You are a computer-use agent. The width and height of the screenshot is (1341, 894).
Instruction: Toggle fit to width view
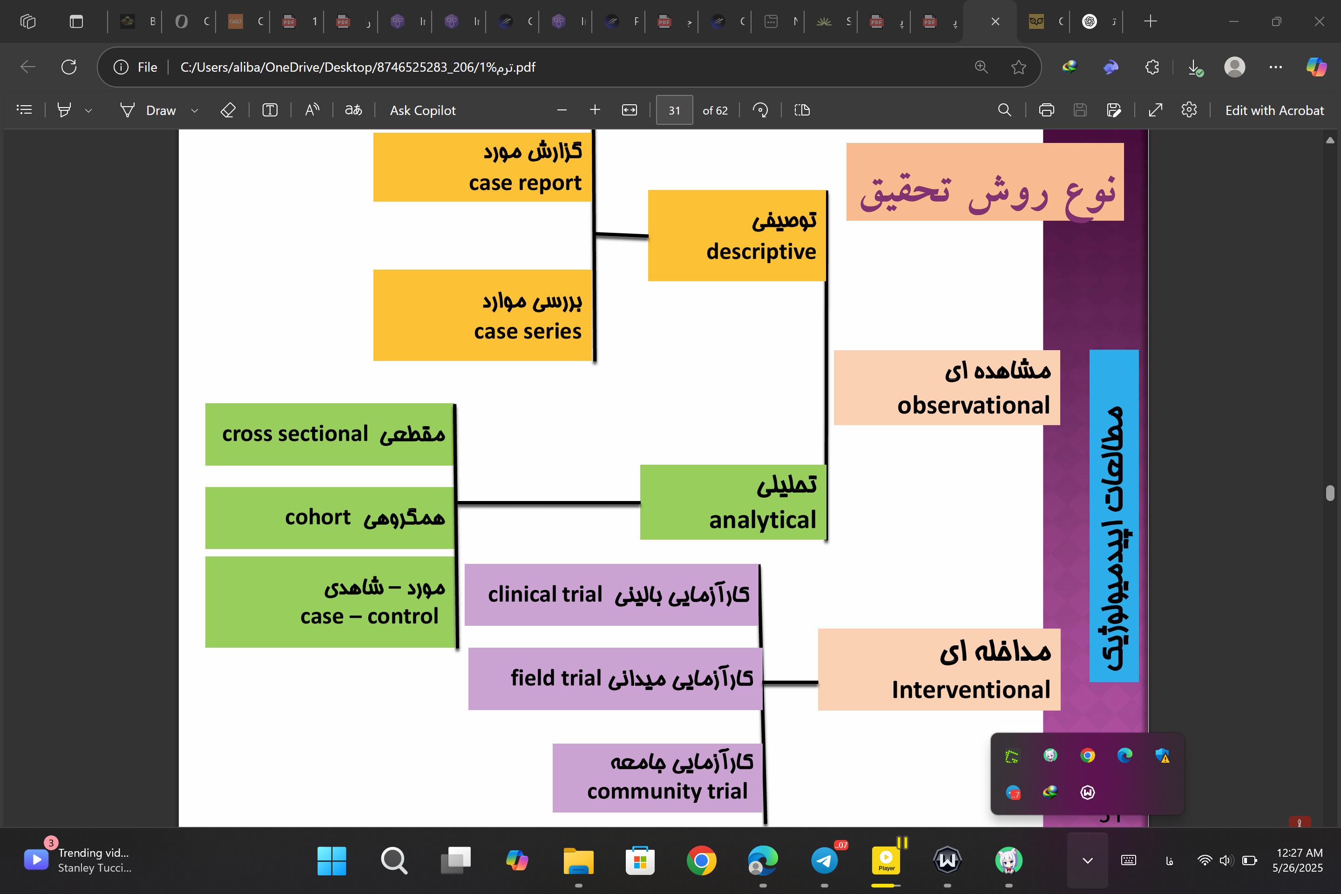(x=629, y=110)
